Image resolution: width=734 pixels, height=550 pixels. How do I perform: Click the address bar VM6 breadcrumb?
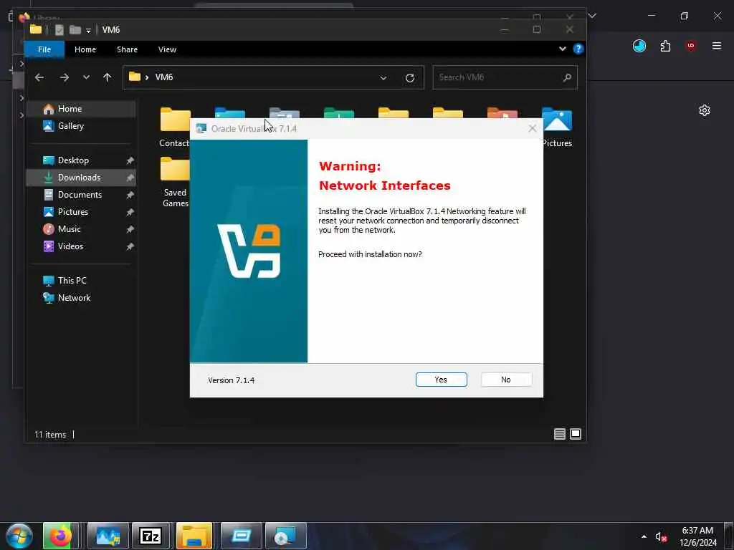(x=164, y=77)
